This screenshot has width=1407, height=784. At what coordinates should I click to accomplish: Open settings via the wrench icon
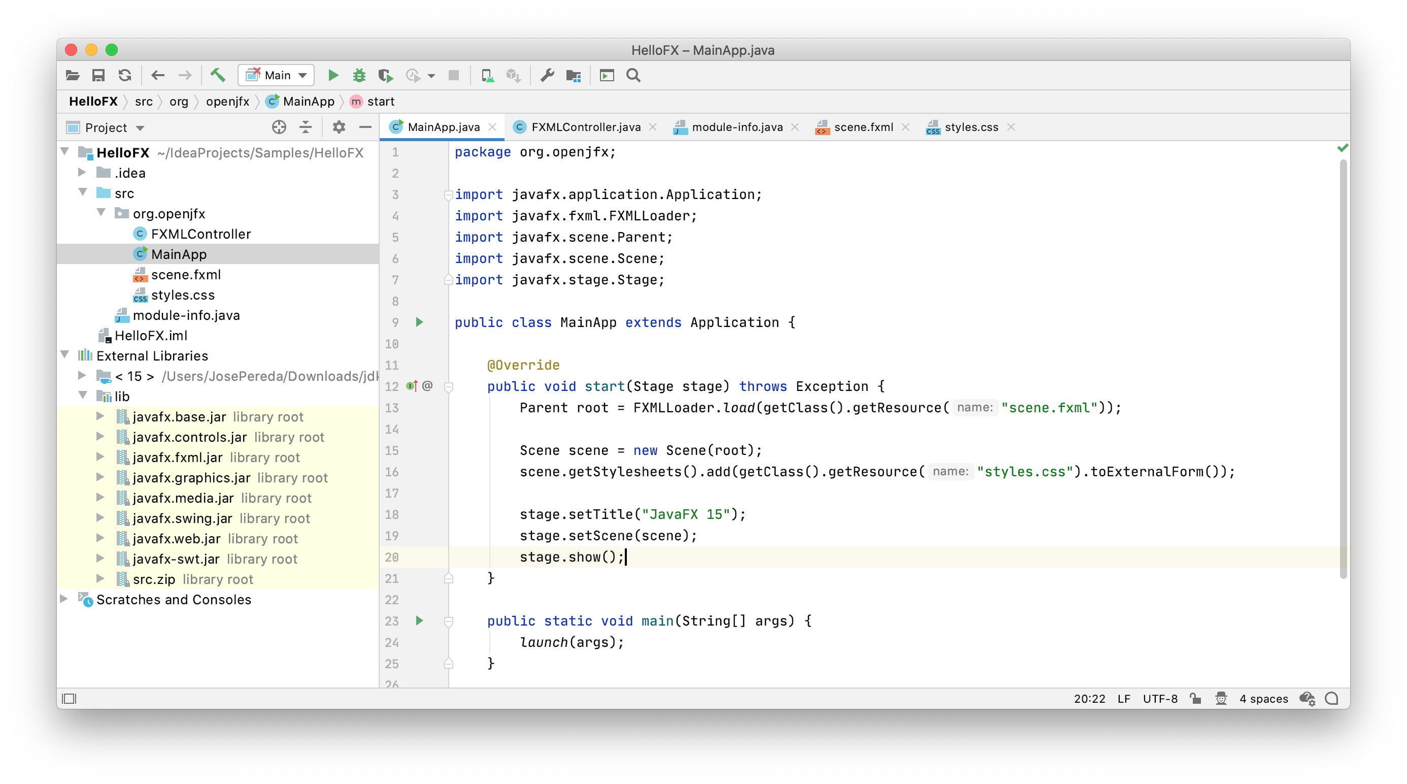(x=547, y=75)
